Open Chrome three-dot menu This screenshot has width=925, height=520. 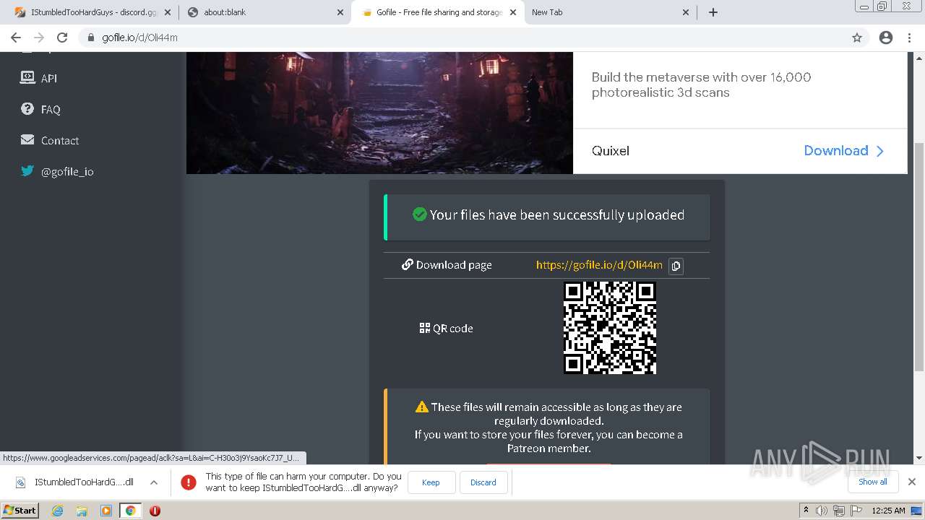[x=909, y=38]
